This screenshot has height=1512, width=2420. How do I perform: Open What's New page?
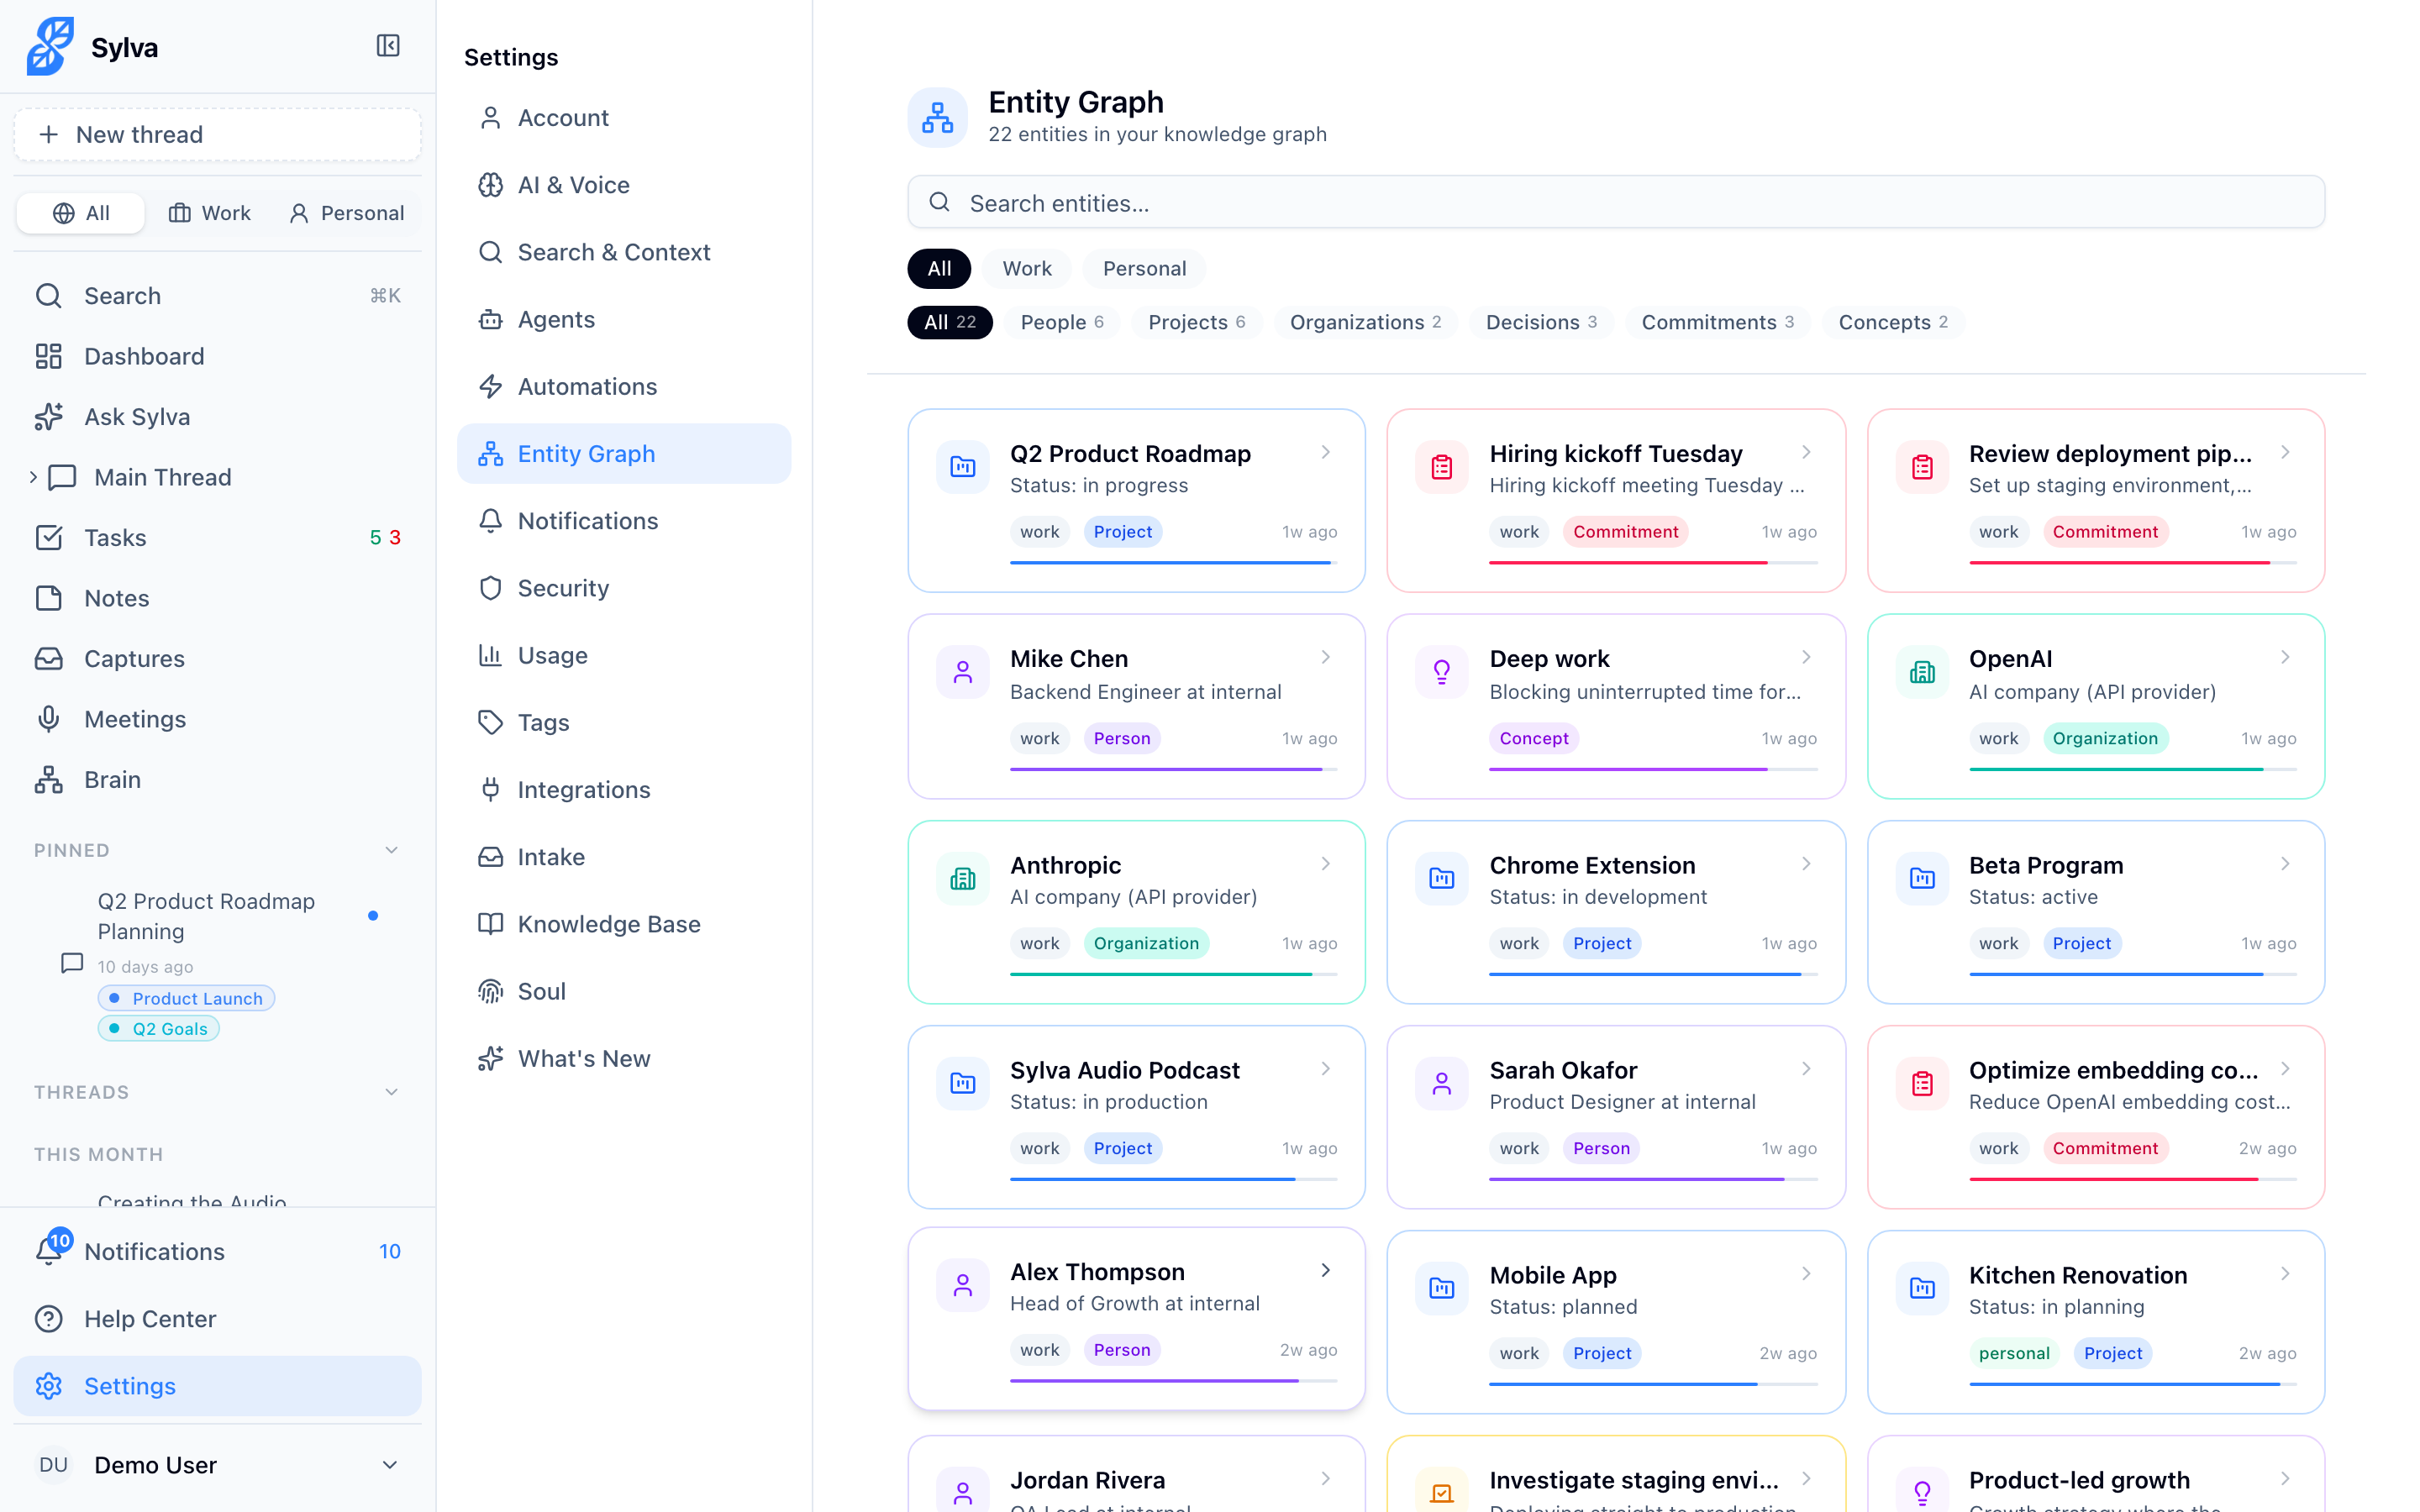pyautogui.click(x=624, y=1058)
